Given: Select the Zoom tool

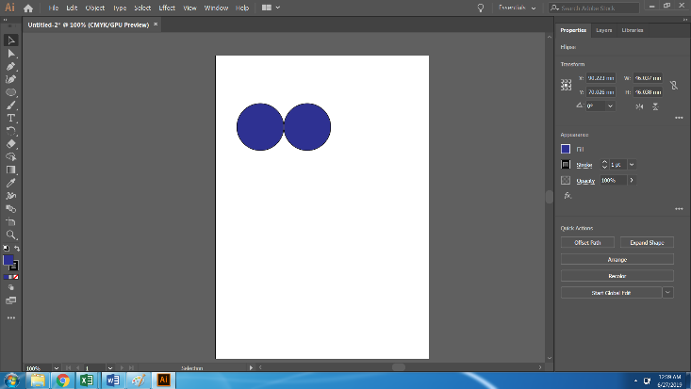Looking at the screenshot, I should pos(11,235).
